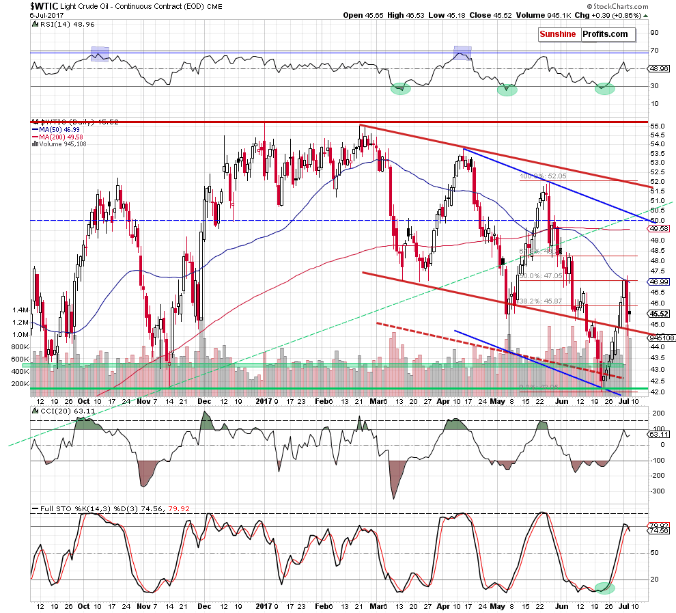Click the red 79.92 stochastic value tag
The width and height of the screenshot is (676, 613).
tap(660, 526)
